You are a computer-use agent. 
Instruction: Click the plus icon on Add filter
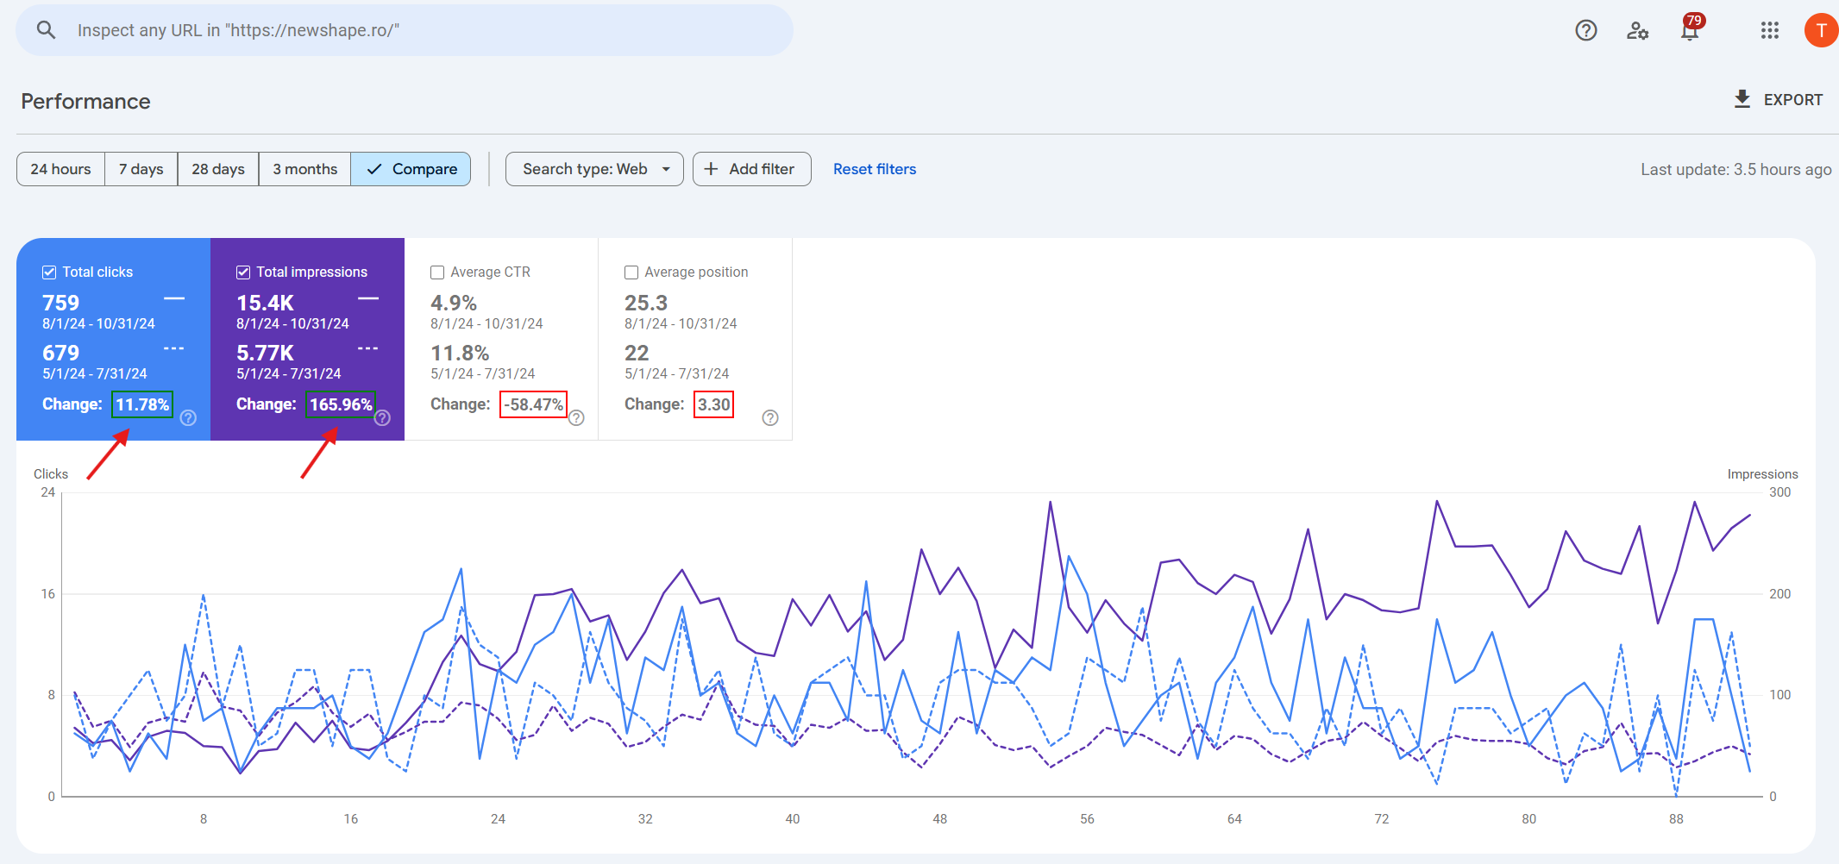(x=711, y=169)
